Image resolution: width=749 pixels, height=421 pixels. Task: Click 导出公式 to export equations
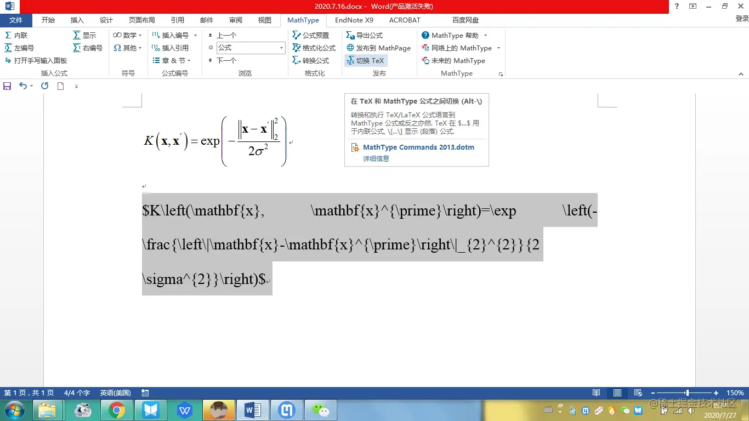(365, 35)
